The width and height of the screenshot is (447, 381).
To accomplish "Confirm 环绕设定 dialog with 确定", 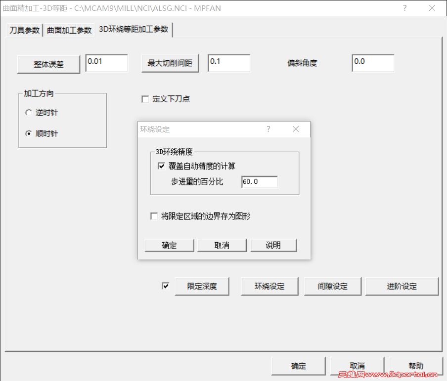I will [x=169, y=246].
